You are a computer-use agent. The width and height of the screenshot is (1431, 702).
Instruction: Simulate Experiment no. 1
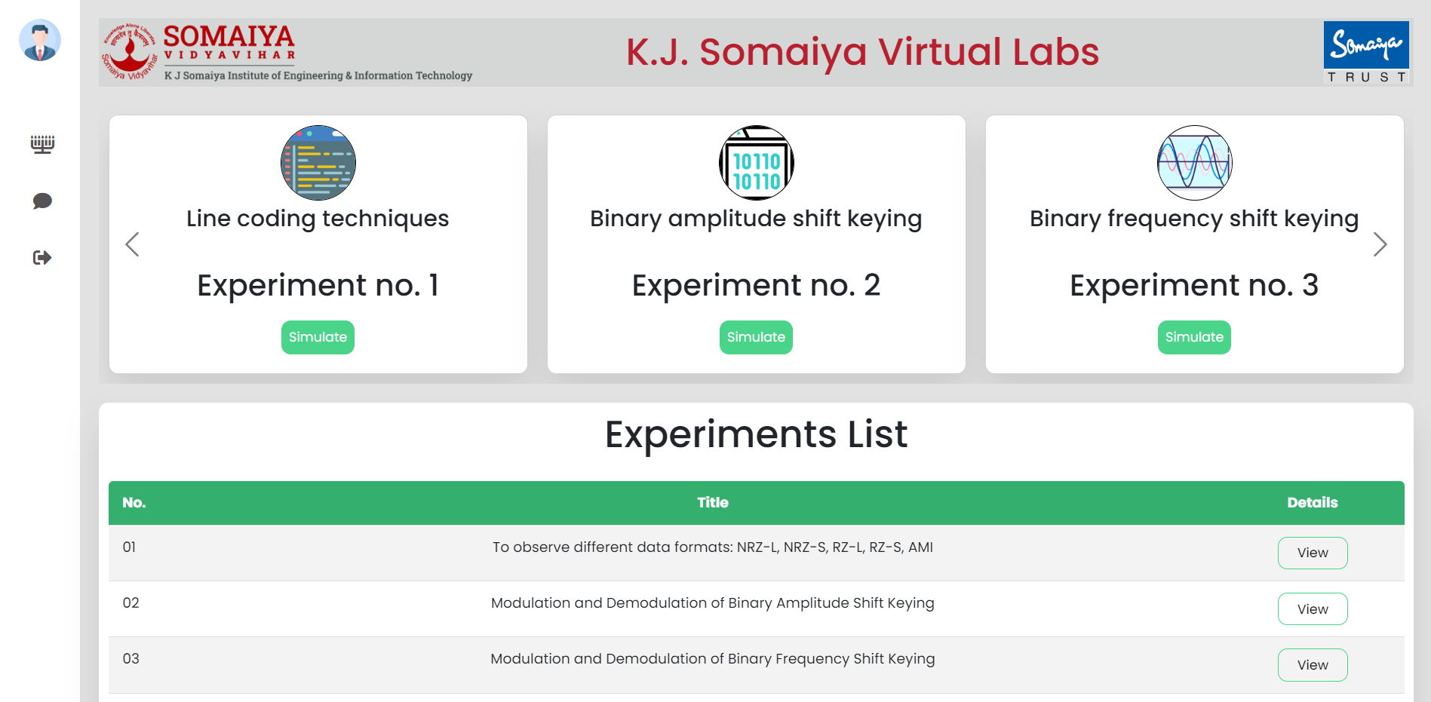point(318,337)
